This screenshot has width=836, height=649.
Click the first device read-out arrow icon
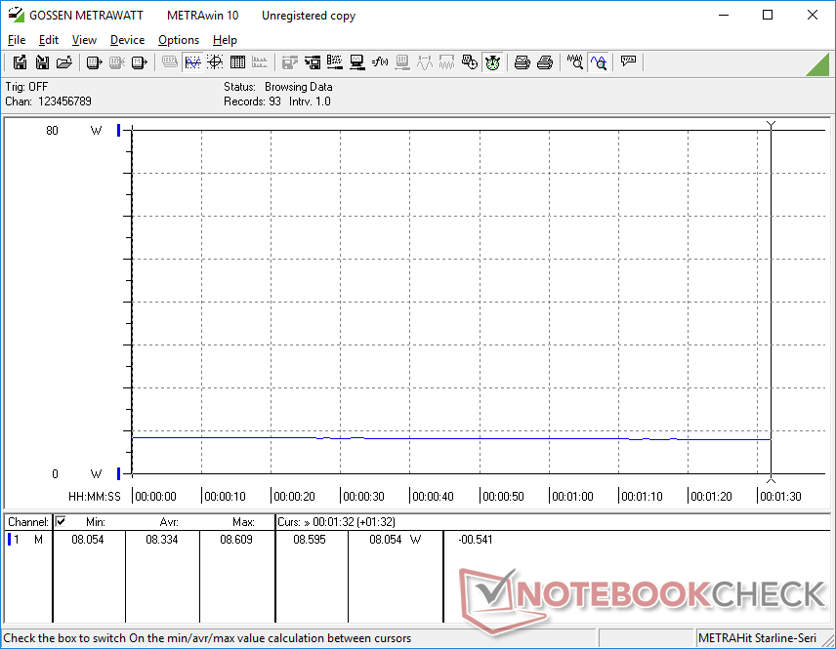[94, 62]
